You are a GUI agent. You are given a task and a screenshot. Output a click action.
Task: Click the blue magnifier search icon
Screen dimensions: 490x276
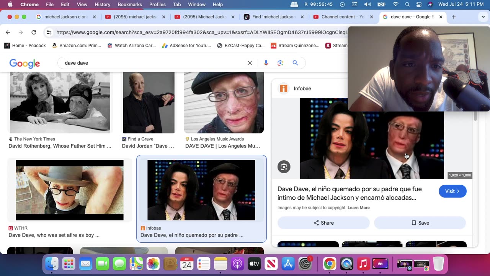[x=295, y=63]
